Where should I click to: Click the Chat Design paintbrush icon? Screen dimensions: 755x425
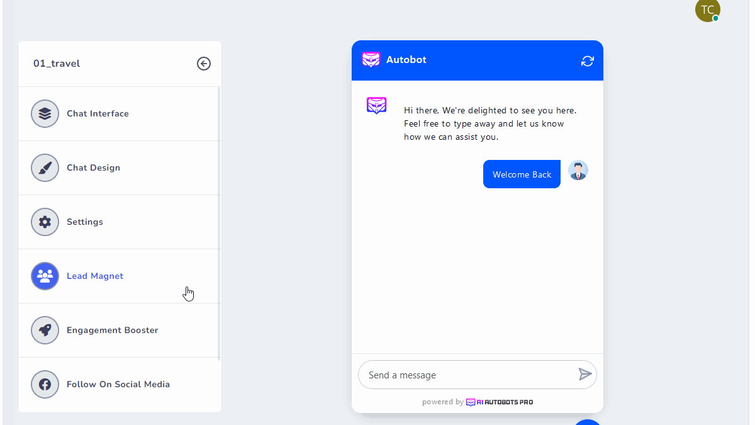click(x=45, y=168)
